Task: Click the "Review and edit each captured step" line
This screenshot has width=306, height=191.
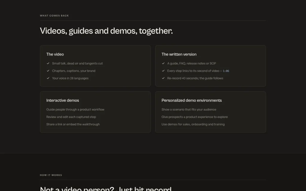Action: point(71,117)
